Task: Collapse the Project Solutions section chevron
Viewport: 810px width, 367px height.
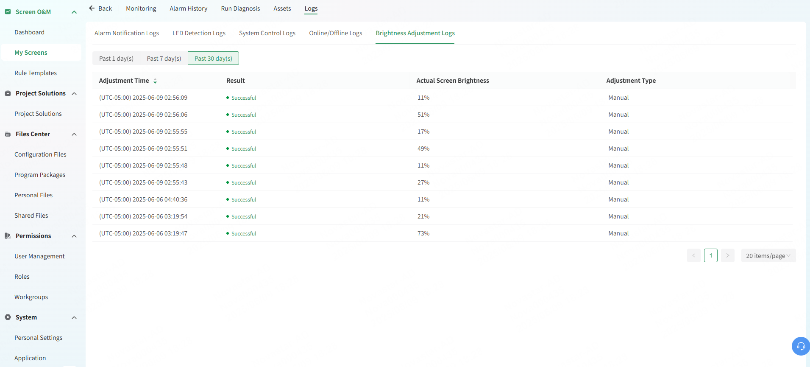Action: click(x=74, y=93)
